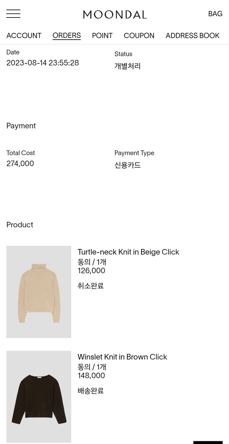Open the ADDRESS BOOK tab
The image size is (229, 444).
(192, 35)
